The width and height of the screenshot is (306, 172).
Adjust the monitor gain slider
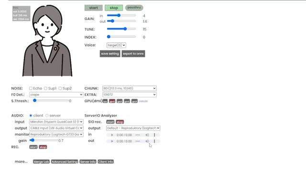44,140
